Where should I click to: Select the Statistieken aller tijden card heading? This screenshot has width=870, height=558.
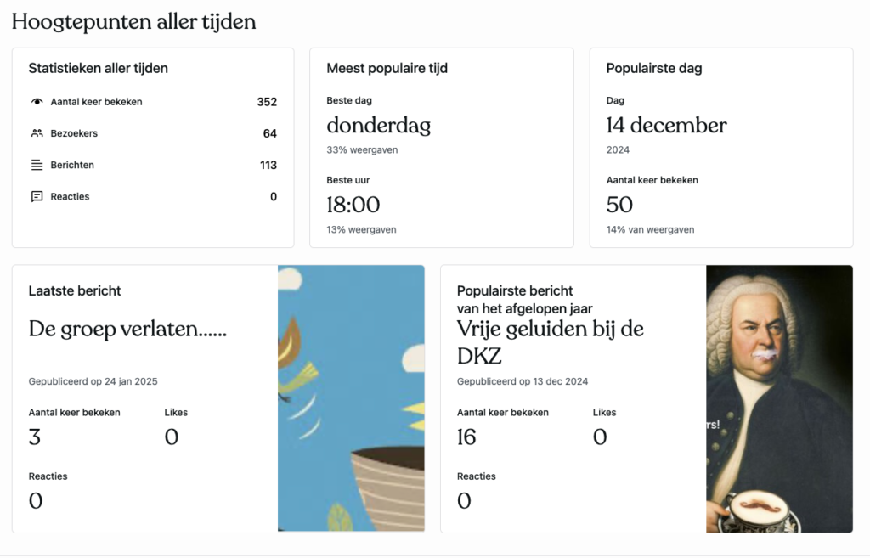[x=99, y=68]
